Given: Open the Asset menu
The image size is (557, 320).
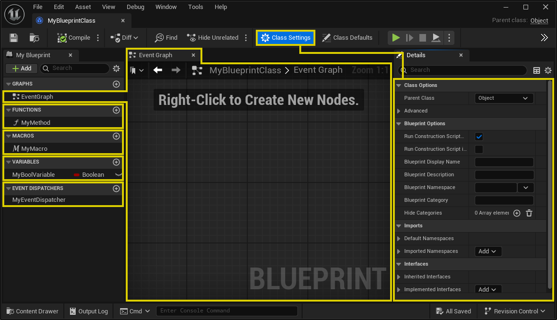Looking at the screenshot, I should (x=83, y=7).
